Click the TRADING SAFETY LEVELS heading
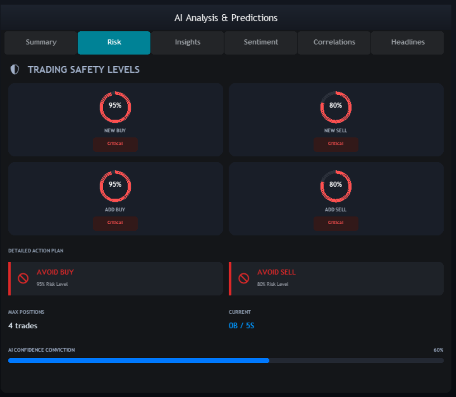456x397 pixels. (x=84, y=70)
